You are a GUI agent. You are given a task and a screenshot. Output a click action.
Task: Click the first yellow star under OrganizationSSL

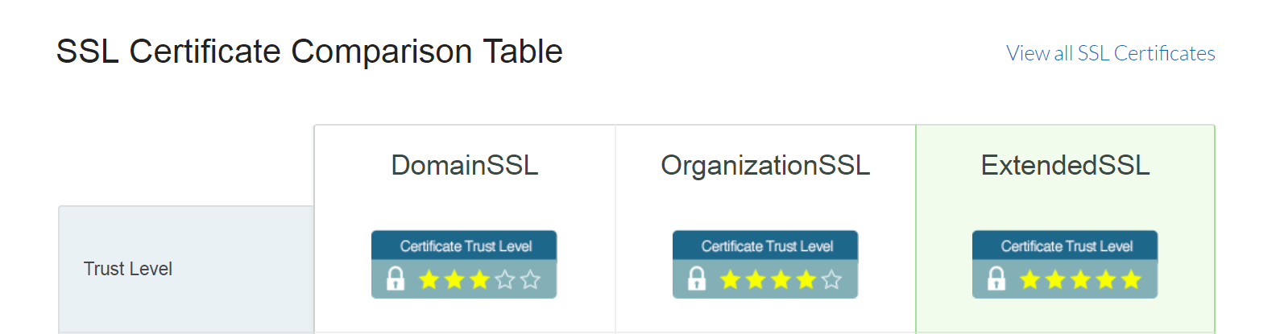click(x=731, y=279)
